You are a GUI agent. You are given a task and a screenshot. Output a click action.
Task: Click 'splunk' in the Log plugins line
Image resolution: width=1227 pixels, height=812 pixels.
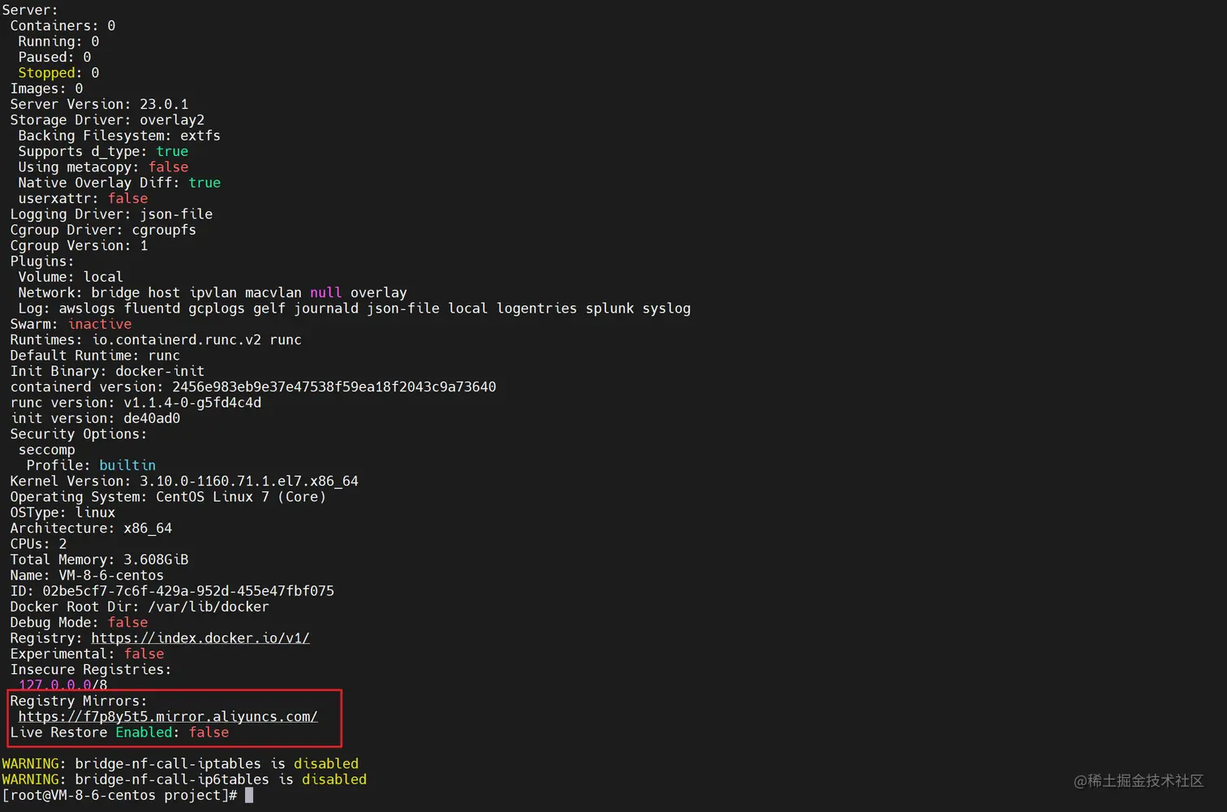pos(610,309)
